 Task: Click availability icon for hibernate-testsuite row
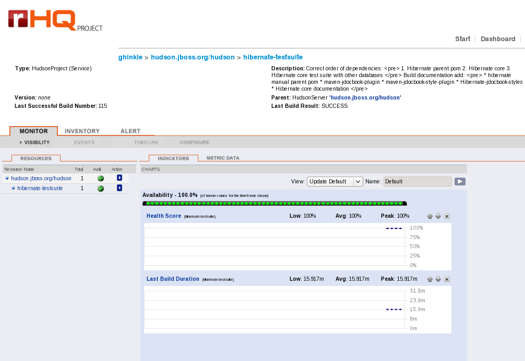coord(100,188)
